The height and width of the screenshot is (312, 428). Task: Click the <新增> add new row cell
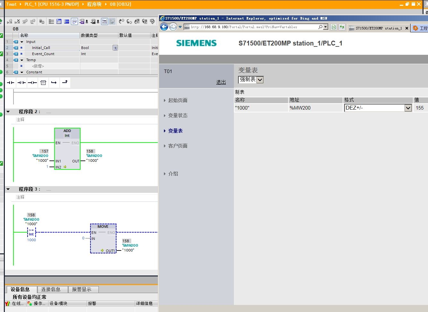(38, 66)
